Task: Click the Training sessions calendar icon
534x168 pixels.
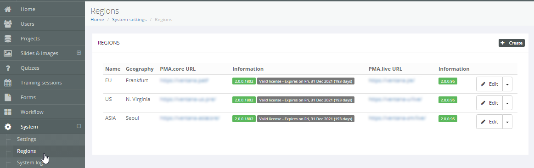Action: 7,83
